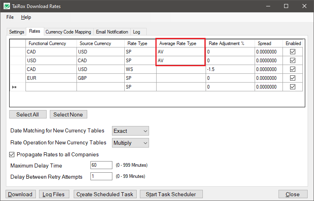314x201 pixels.
Task: Click Create Scheduled Task button
Action: pyautogui.click(x=105, y=194)
